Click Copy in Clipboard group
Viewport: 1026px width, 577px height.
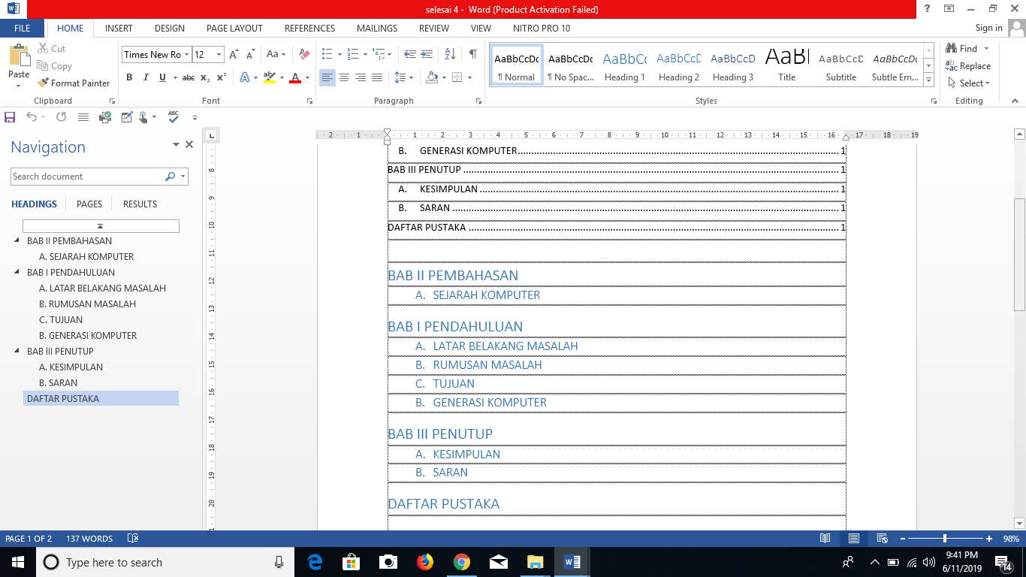54,66
